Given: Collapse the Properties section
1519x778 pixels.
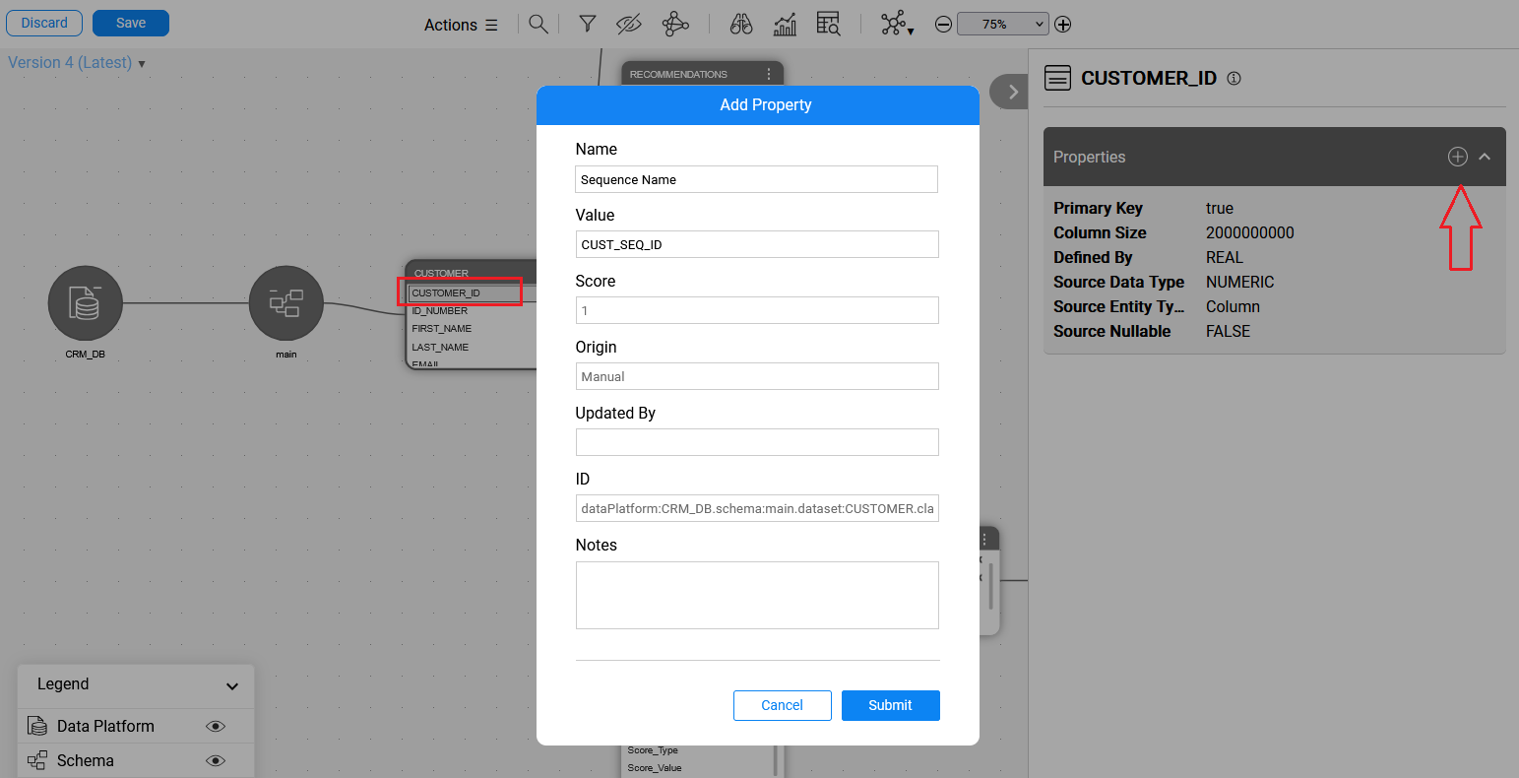Looking at the screenshot, I should [x=1485, y=157].
